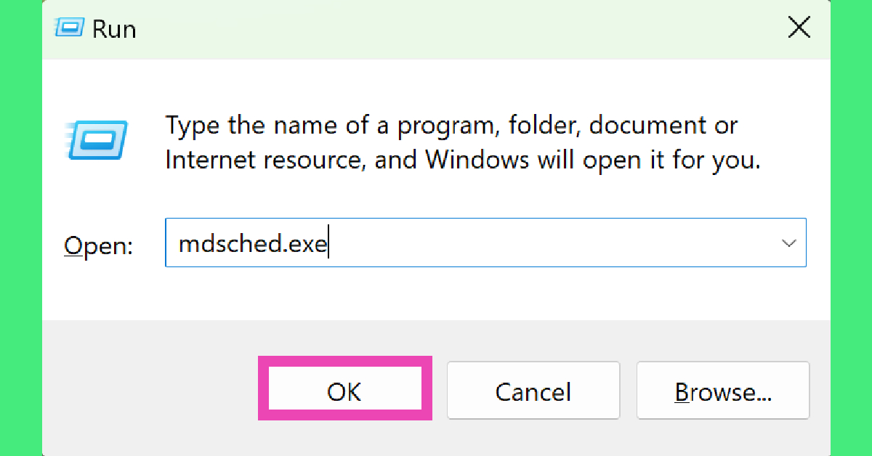Open the Browse... file picker button
872x456 pixels.
(x=722, y=392)
